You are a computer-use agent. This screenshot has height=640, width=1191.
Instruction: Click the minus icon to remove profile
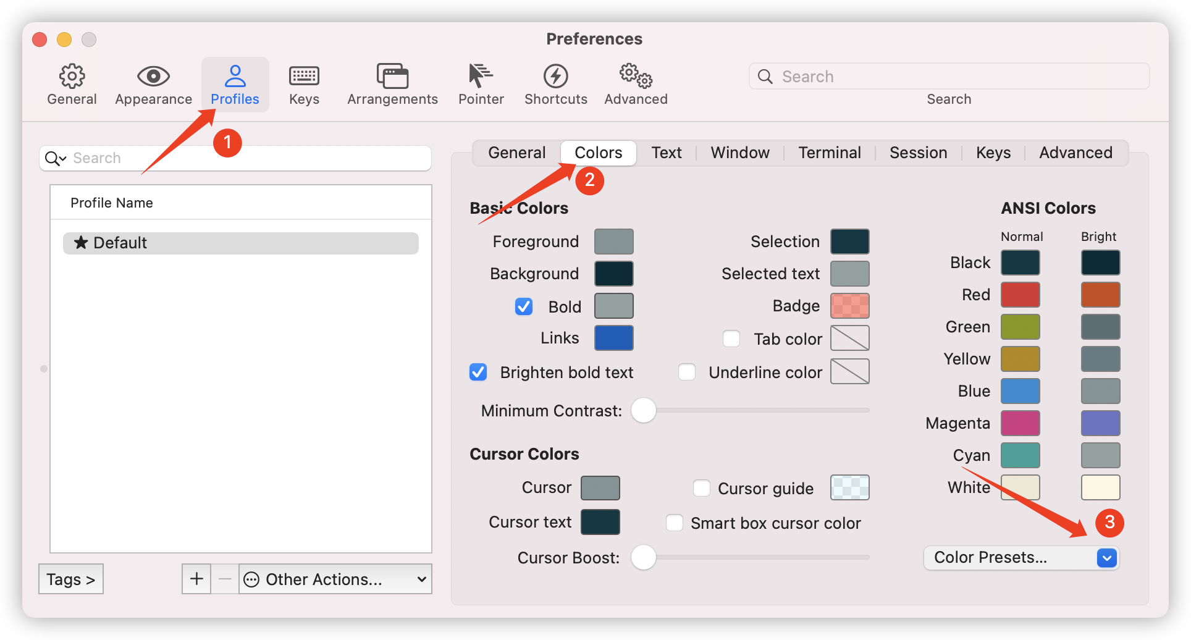(225, 579)
